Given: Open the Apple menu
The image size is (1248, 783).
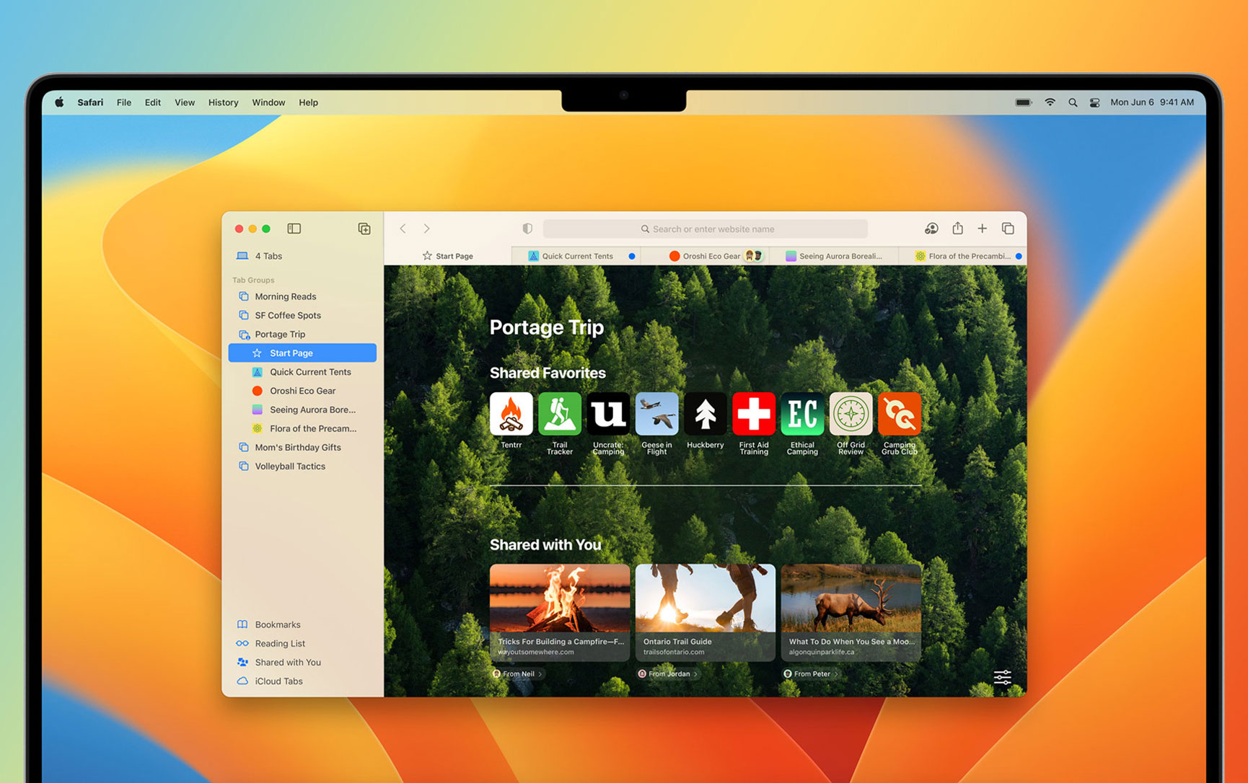Looking at the screenshot, I should click(x=59, y=102).
